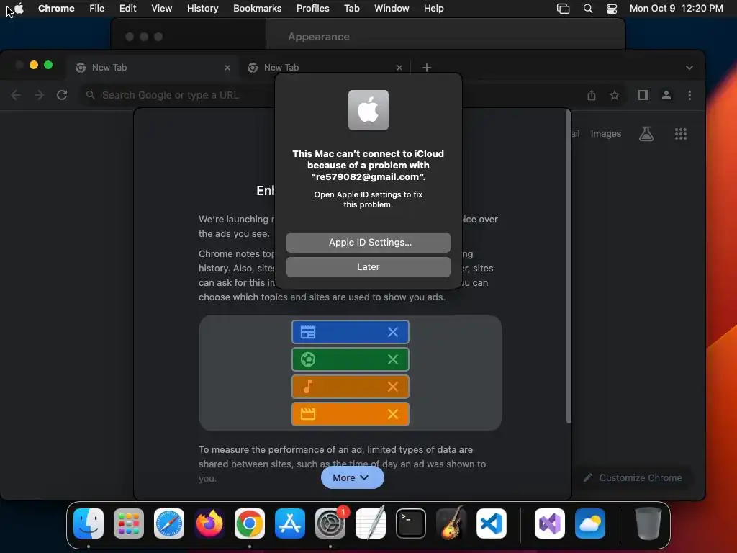Close the second New Tab tab

pos(399,68)
